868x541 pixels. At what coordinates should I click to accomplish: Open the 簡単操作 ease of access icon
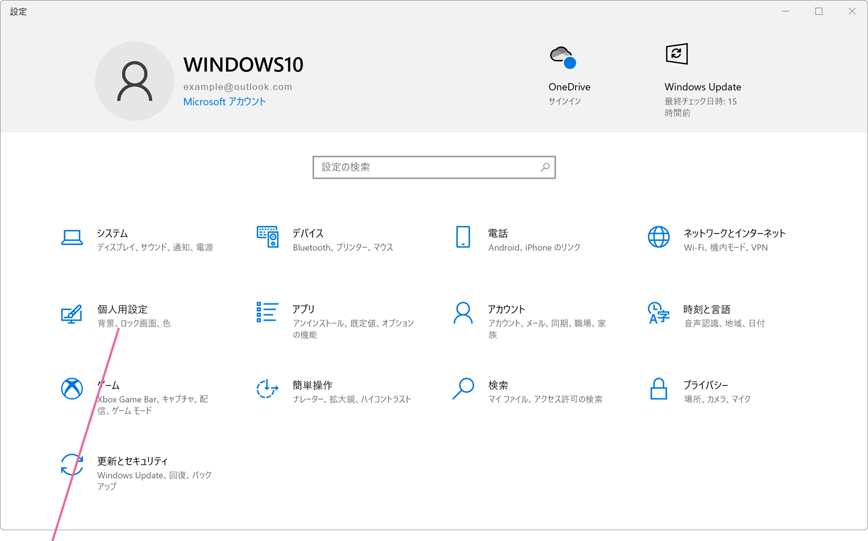267,388
